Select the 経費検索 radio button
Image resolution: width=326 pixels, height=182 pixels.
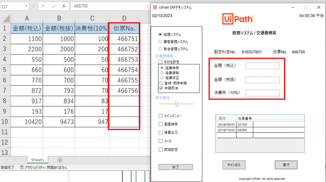pos(162,68)
